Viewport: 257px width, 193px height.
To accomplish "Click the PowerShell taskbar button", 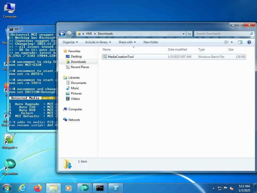I will pyautogui.click(x=116, y=188).
